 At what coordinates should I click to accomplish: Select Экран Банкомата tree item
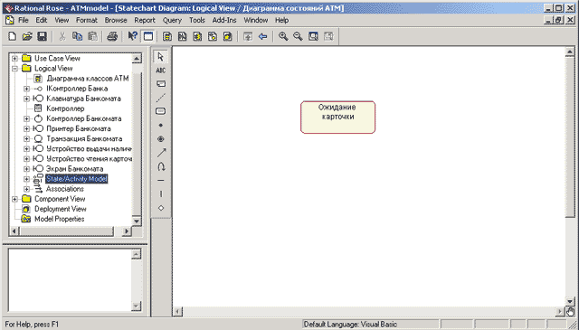point(74,169)
